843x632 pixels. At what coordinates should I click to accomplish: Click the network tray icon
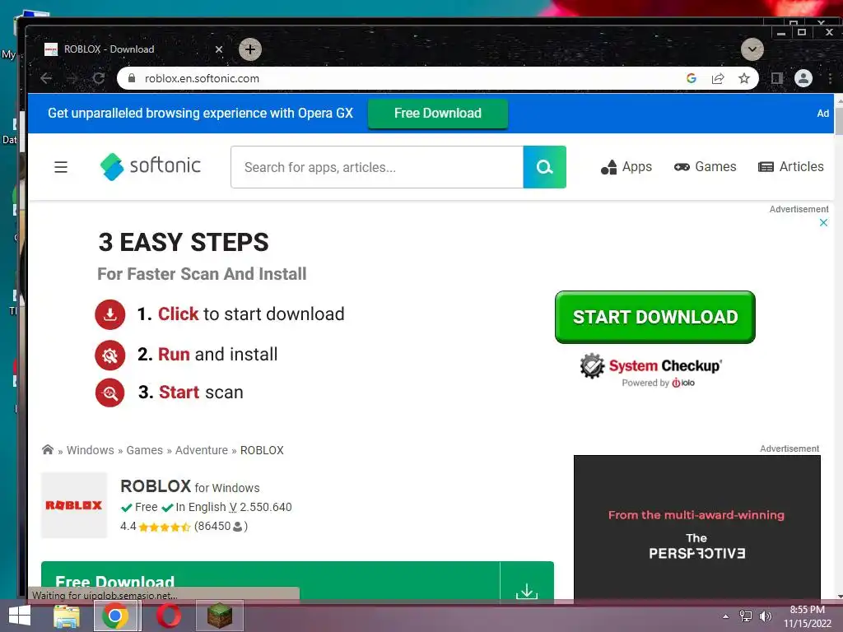click(x=746, y=616)
